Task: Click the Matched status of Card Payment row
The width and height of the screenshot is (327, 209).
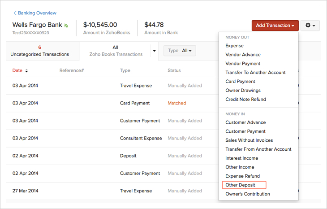Action: pos(176,103)
